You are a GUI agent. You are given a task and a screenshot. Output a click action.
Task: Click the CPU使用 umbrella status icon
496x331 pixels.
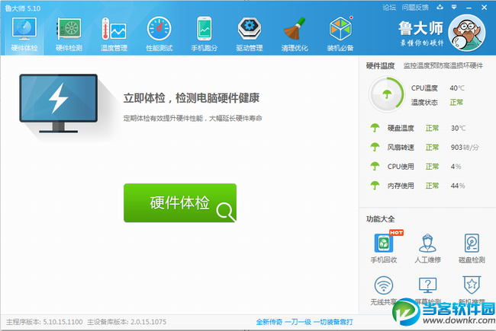tap(375, 167)
